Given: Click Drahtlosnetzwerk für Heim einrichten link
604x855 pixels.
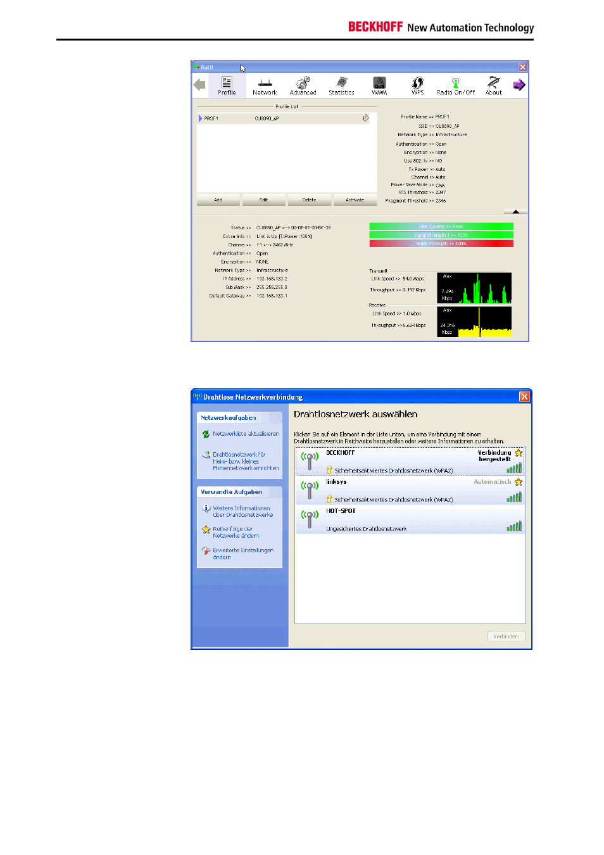Looking at the screenshot, I should pos(246,461).
